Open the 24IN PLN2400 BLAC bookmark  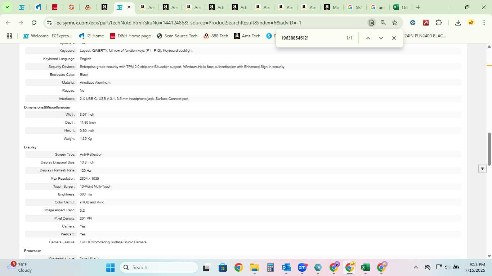tap(425, 36)
